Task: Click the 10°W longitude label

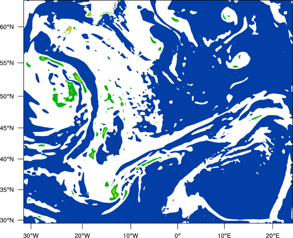Action: tap(131, 235)
